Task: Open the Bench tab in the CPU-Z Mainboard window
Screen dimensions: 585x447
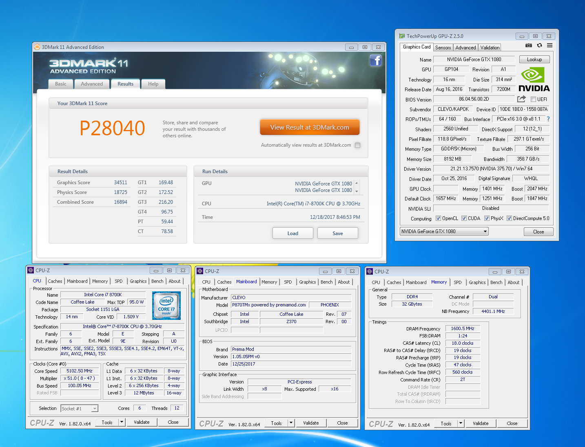Action: (x=326, y=282)
